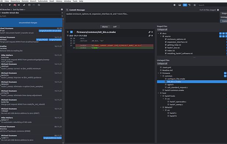Pull changes using the red pull icon
Screen dimensions: 227x144
coord(15,5)
